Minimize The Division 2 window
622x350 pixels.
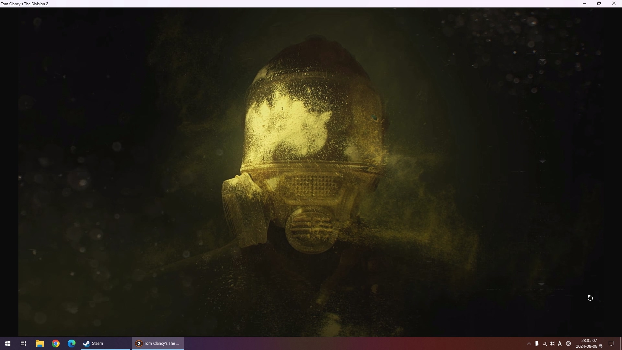[584, 4]
